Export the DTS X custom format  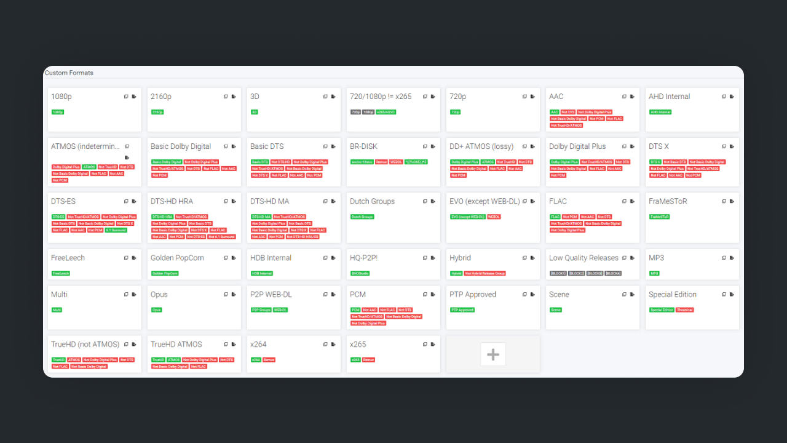coord(732,146)
